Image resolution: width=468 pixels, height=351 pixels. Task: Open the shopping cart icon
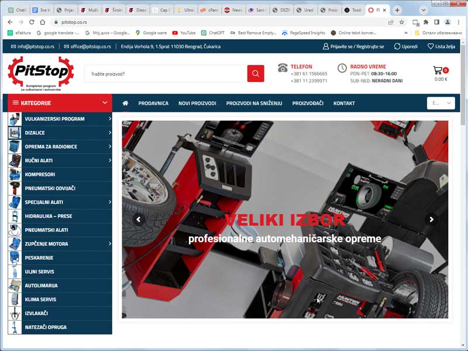(438, 70)
